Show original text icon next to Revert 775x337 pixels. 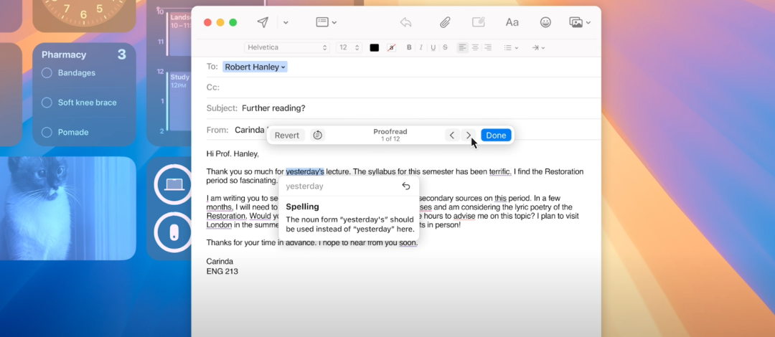pos(318,135)
